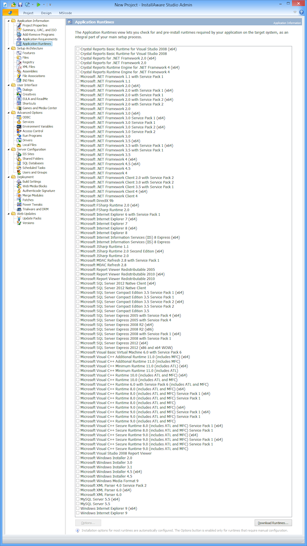307x546 pixels.
Task: Open the Customize Quick Access Toolbar dropdown
Action: (x=50, y=5)
